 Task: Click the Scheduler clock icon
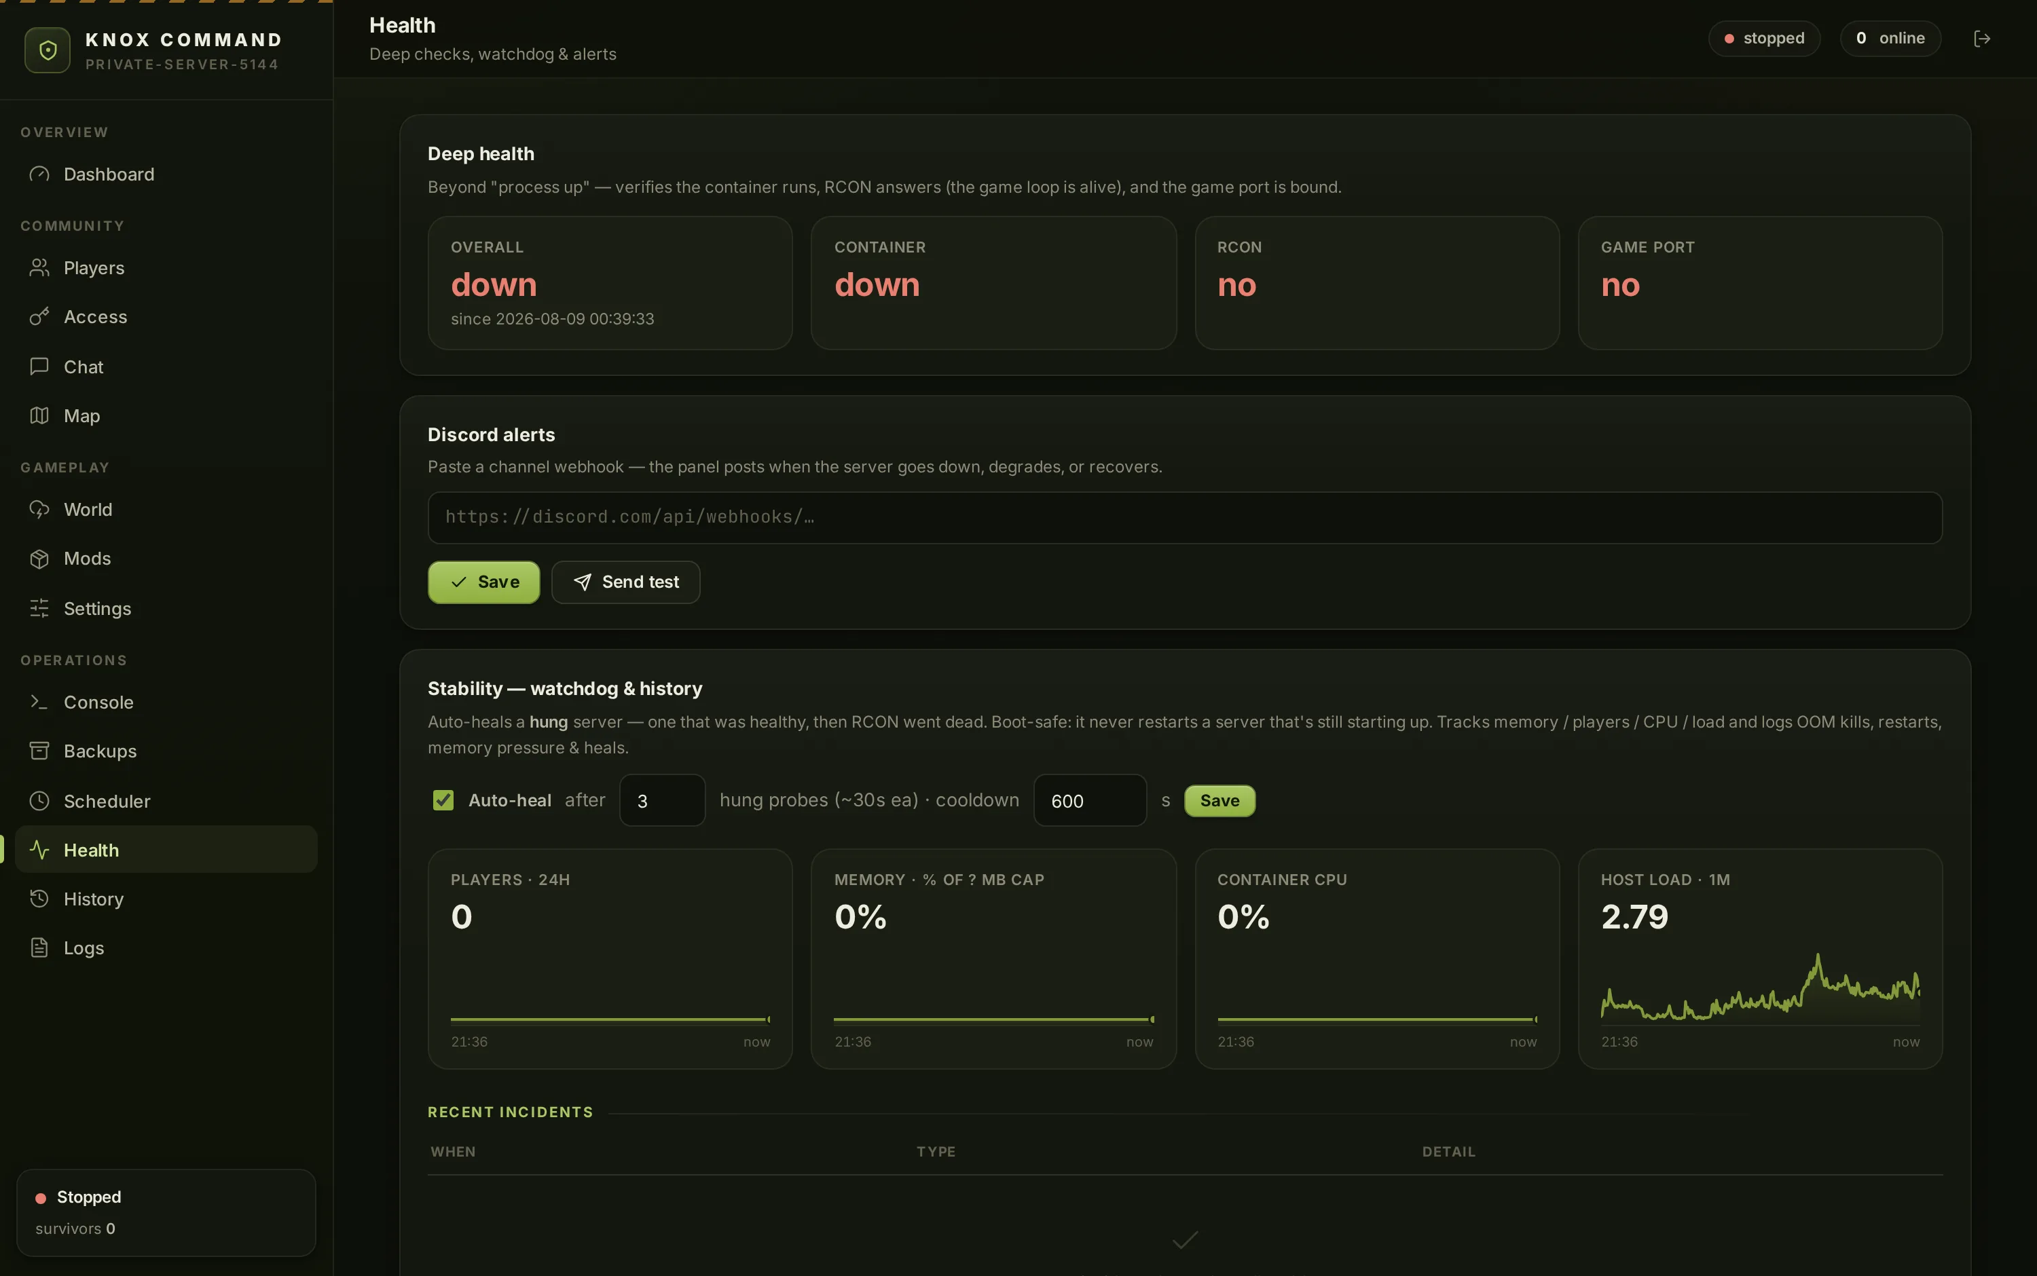coord(39,800)
